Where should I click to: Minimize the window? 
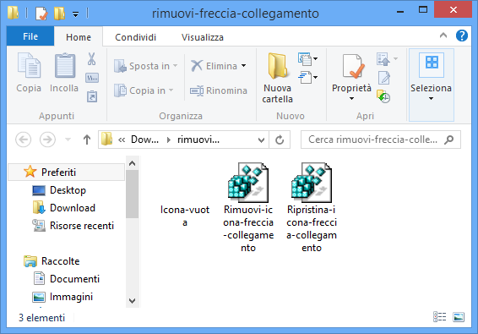[400, 11]
